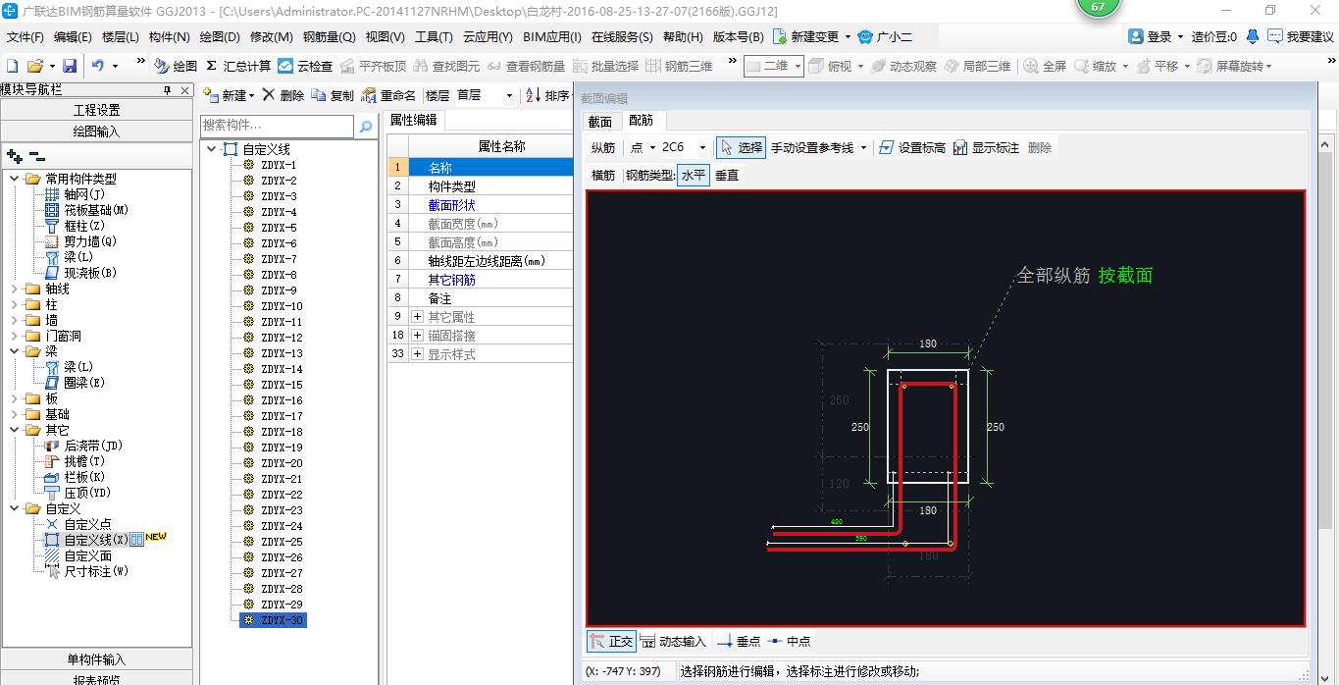The height and width of the screenshot is (685, 1339).
Task: Select 尺寸标注(W) in the navigation tree
Action: pyautogui.click(x=86, y=571)
